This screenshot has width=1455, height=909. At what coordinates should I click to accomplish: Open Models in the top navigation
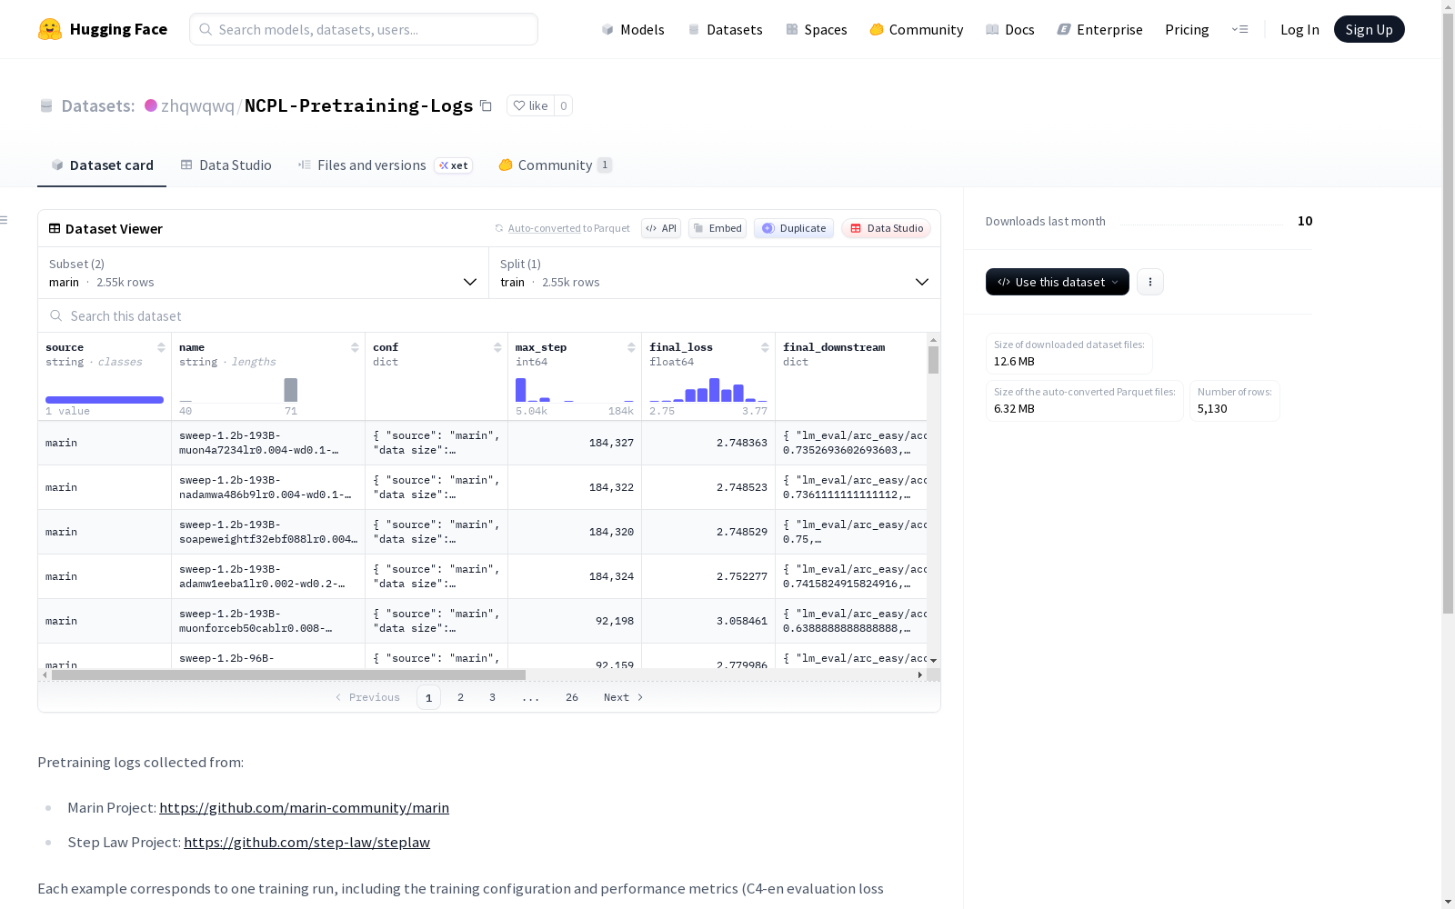(633, 29)
